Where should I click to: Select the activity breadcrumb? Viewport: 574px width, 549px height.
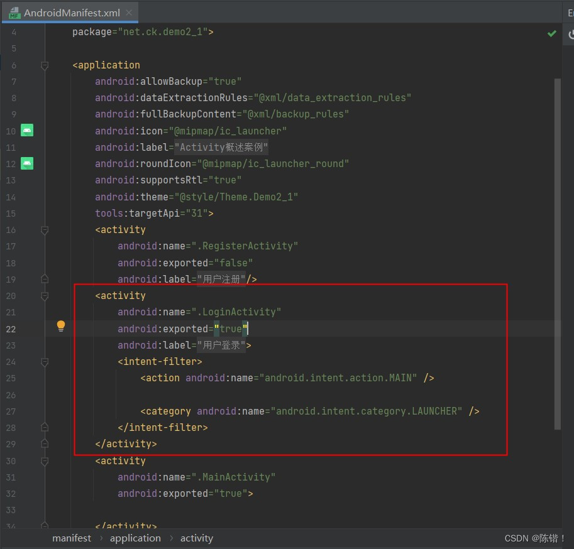tap(197, 538)
